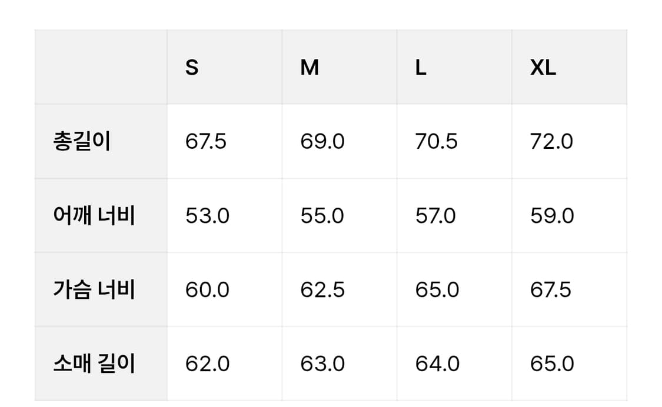Select the 어깨 너비 row label
The width and height of the screenshot is (662, 407).
pos(94,216)
